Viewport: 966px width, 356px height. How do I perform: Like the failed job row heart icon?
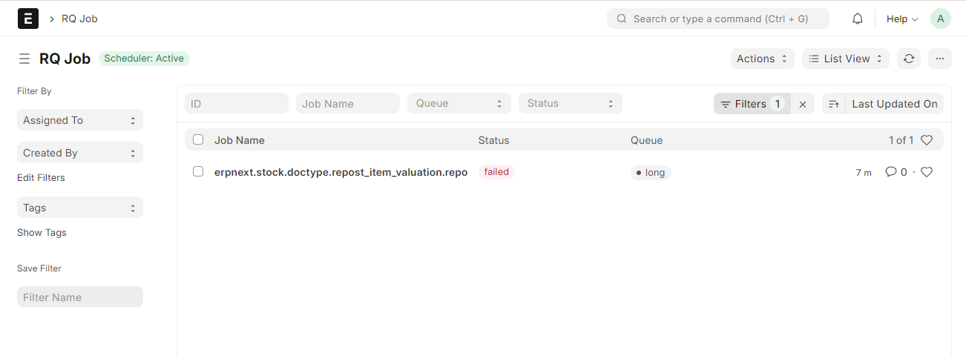pyautogui.click(x=927, y=172)
